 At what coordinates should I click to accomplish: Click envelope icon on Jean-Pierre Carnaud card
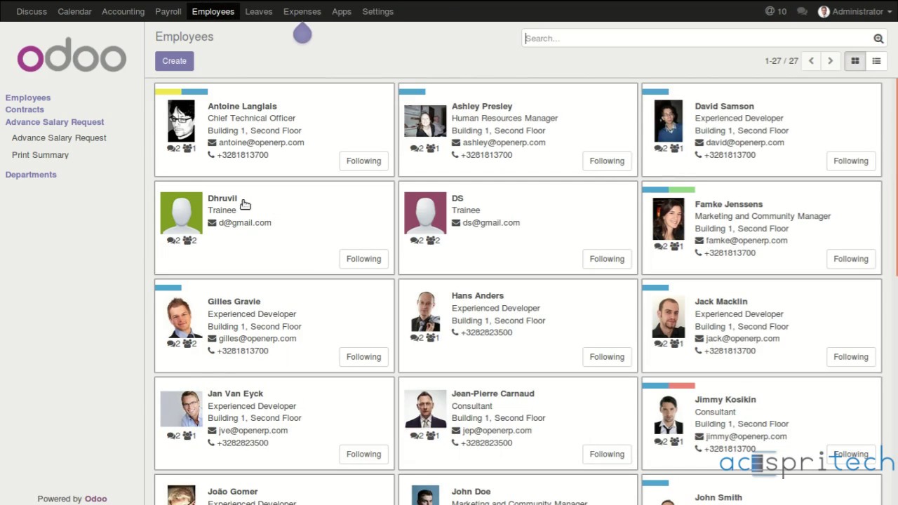click(456, 431)
